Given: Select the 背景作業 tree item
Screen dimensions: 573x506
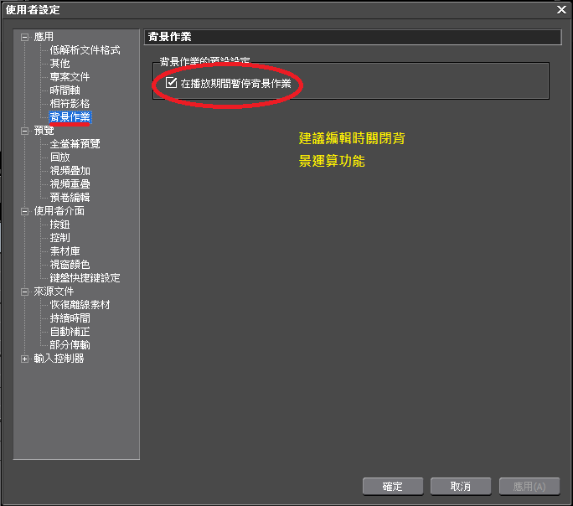Looking at the screenshot, I should click(70, 117).
